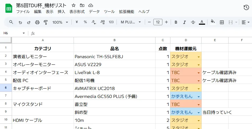
Task: Check the cloud save status icon
Action: click(91, 6)
